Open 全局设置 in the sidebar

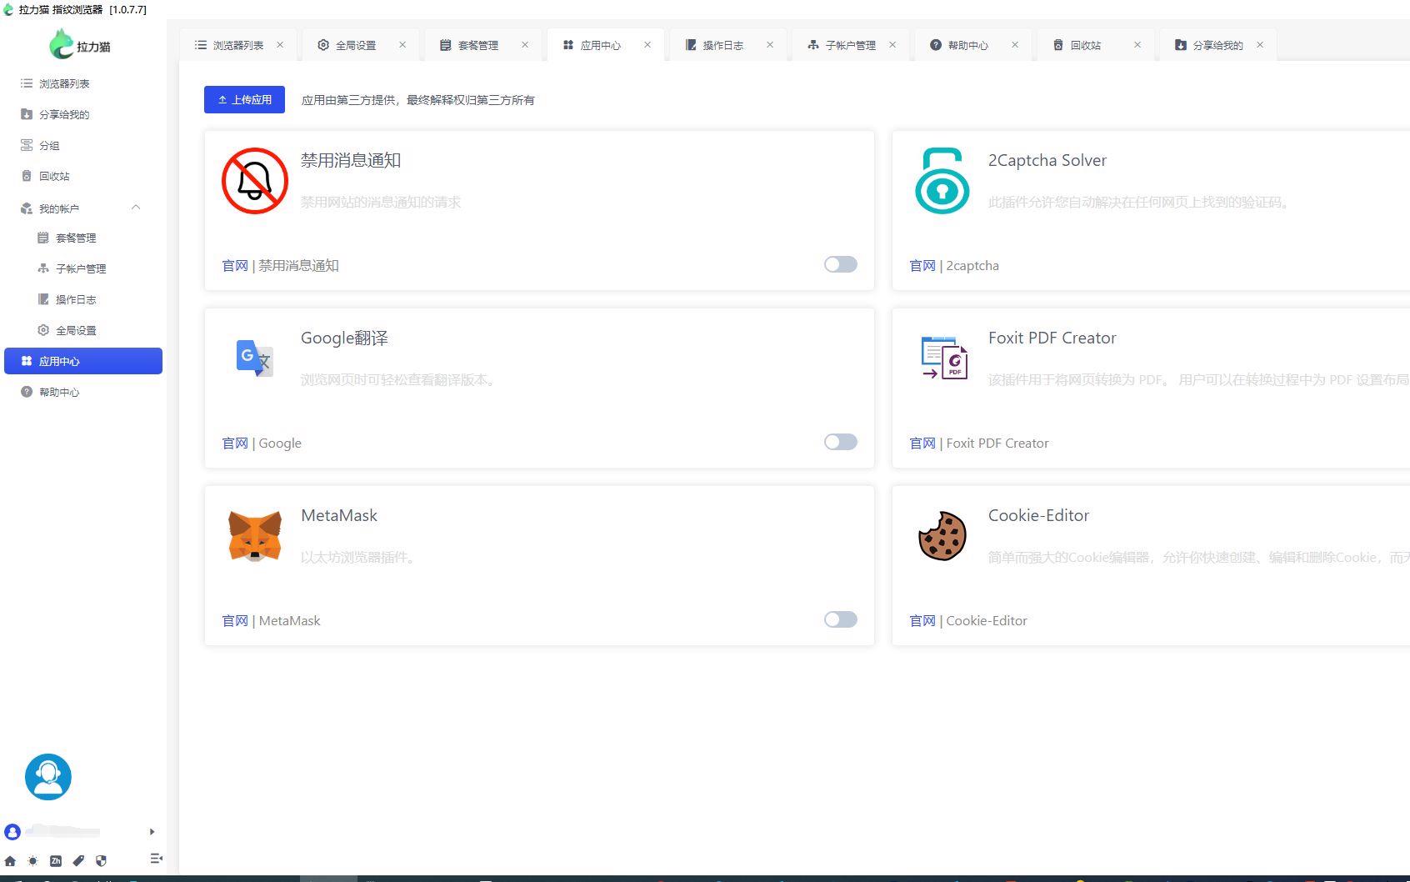coord(83,330)
